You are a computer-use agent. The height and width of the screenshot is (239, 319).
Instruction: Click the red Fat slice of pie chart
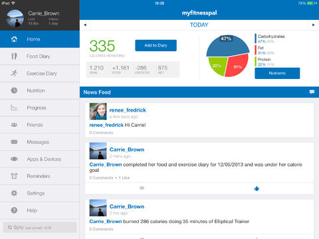(x=237, y=65)
